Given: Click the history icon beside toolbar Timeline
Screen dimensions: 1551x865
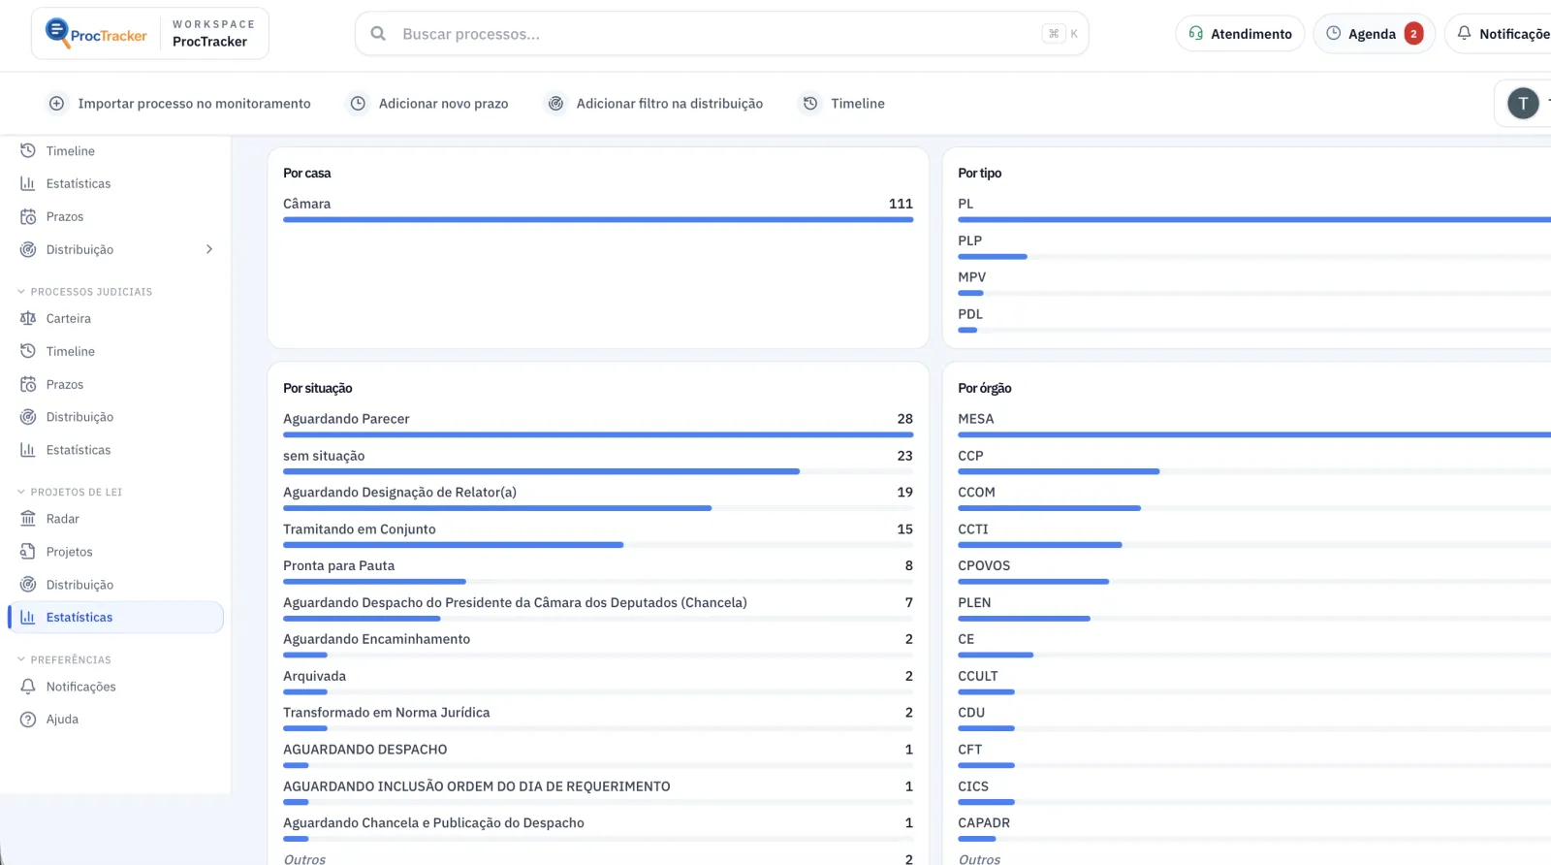Looking at the screenshot, I should click(x=810, y=104).
